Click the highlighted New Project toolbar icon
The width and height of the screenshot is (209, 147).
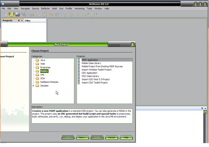tap(11, 14)
